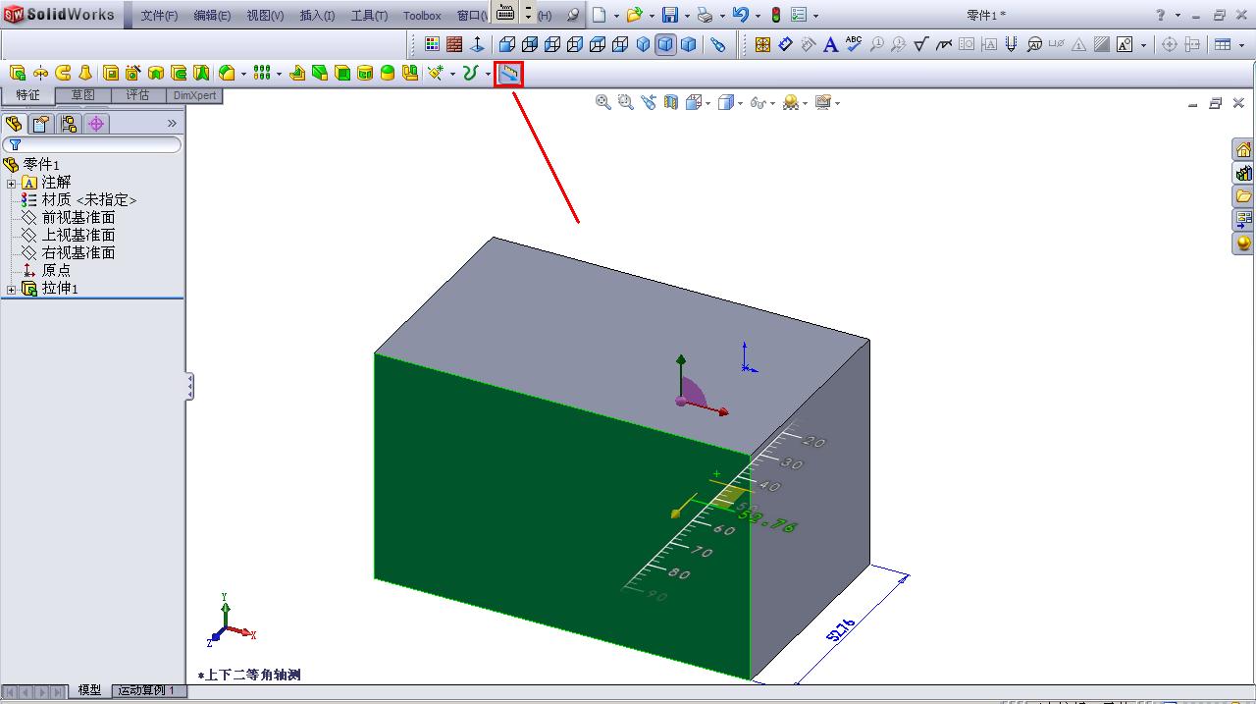The image size is (1256, 704).
Task: Select the Curves tool icon
Action: point(471,73)
